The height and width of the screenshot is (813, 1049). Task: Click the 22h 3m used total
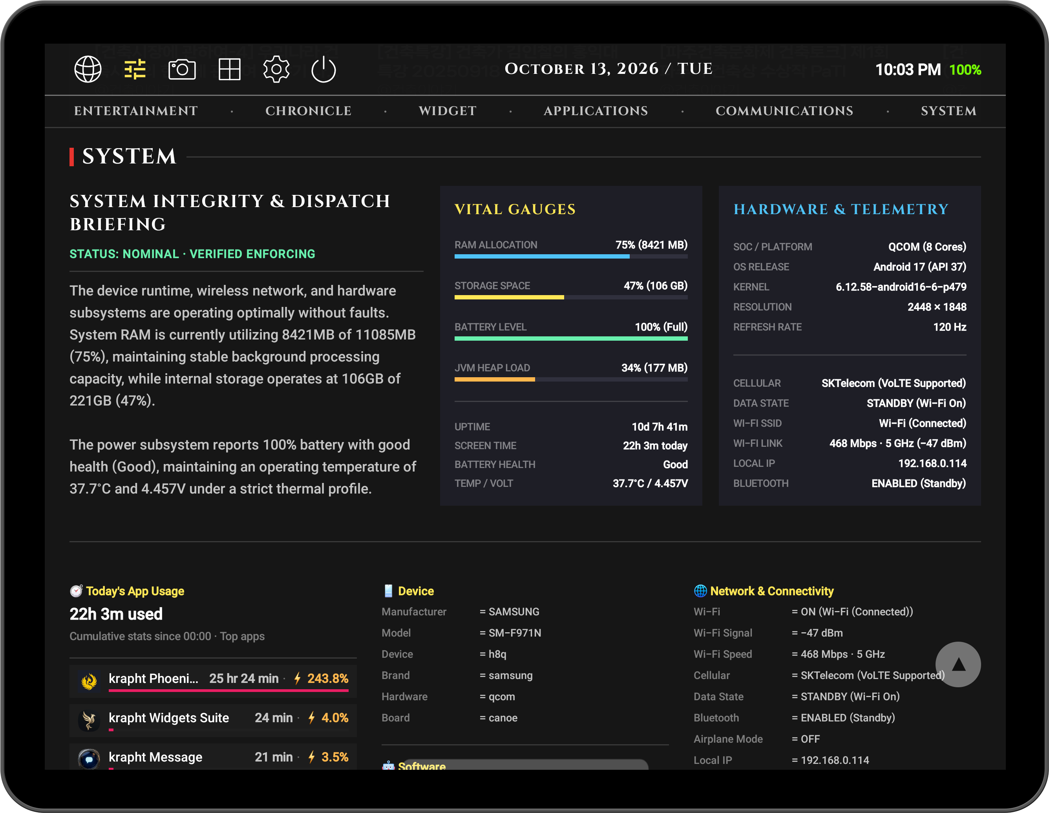[116, 614]
